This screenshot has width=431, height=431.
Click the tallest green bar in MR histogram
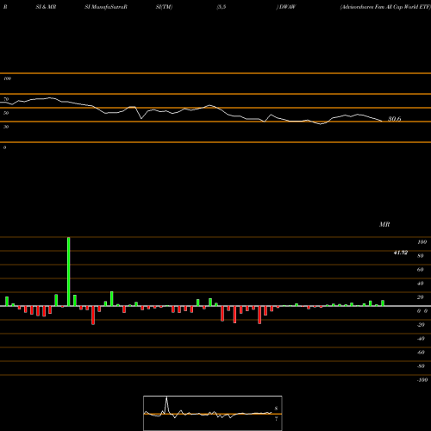coord(69,272)
